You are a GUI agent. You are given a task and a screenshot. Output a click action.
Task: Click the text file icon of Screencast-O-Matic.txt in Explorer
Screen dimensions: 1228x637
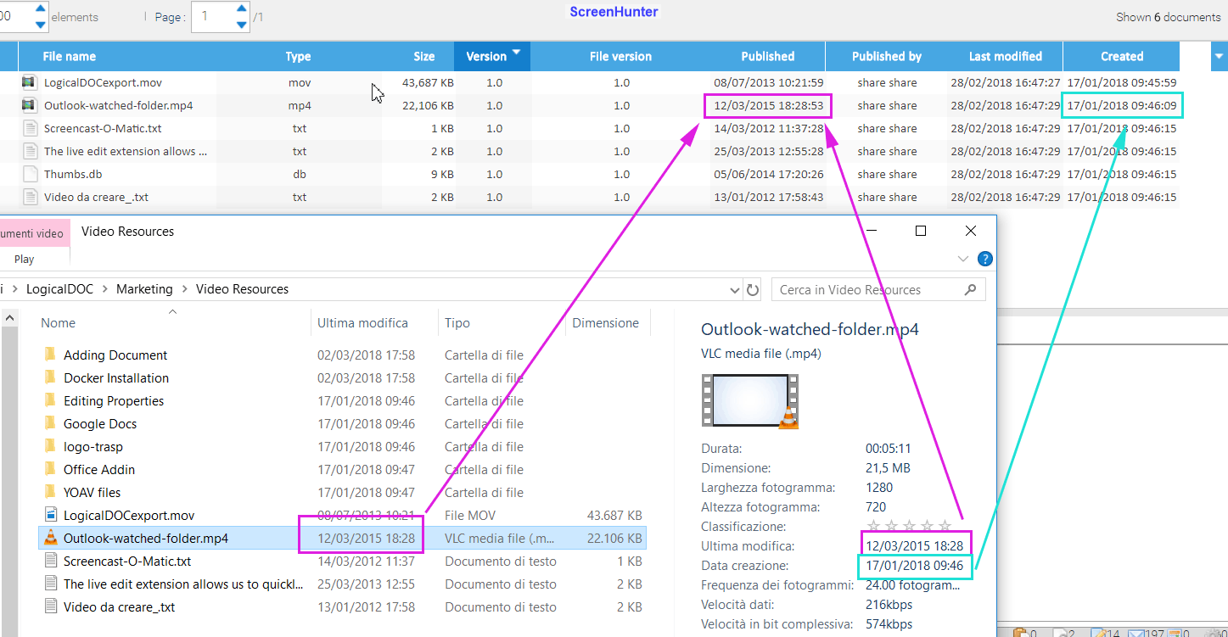click(x=50, y=561)
